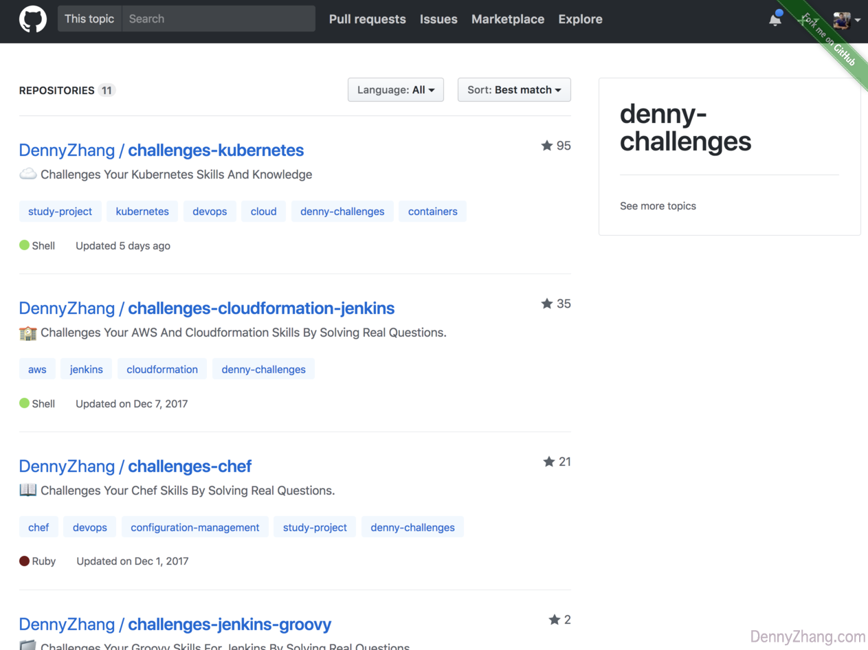Open Marketplace in the top nav

tap(508, 19)
